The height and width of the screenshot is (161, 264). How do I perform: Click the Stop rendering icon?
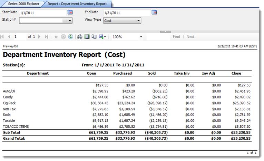click(63, 37)
